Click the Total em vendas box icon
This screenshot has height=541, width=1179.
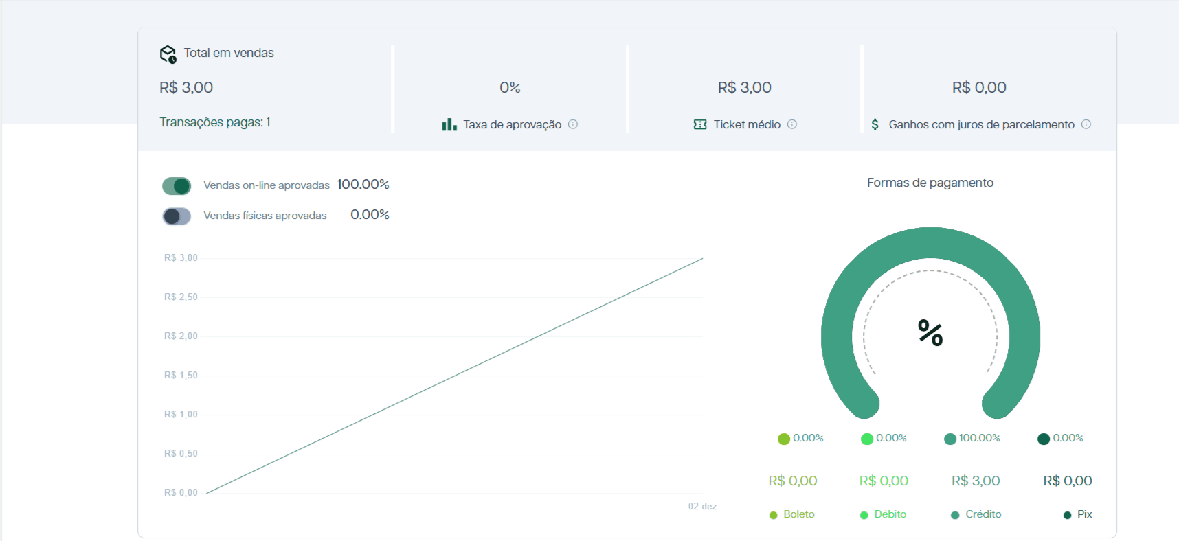click(x=168, y=54)
